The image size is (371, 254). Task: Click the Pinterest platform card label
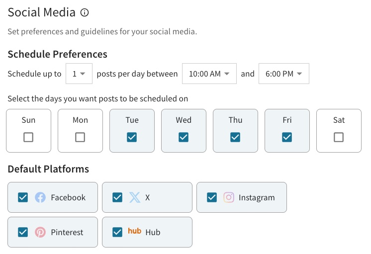point(67,232)
